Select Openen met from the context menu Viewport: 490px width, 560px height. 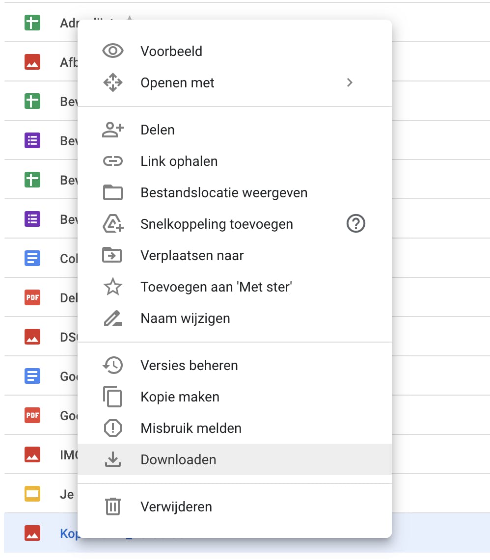click(177, 83)
